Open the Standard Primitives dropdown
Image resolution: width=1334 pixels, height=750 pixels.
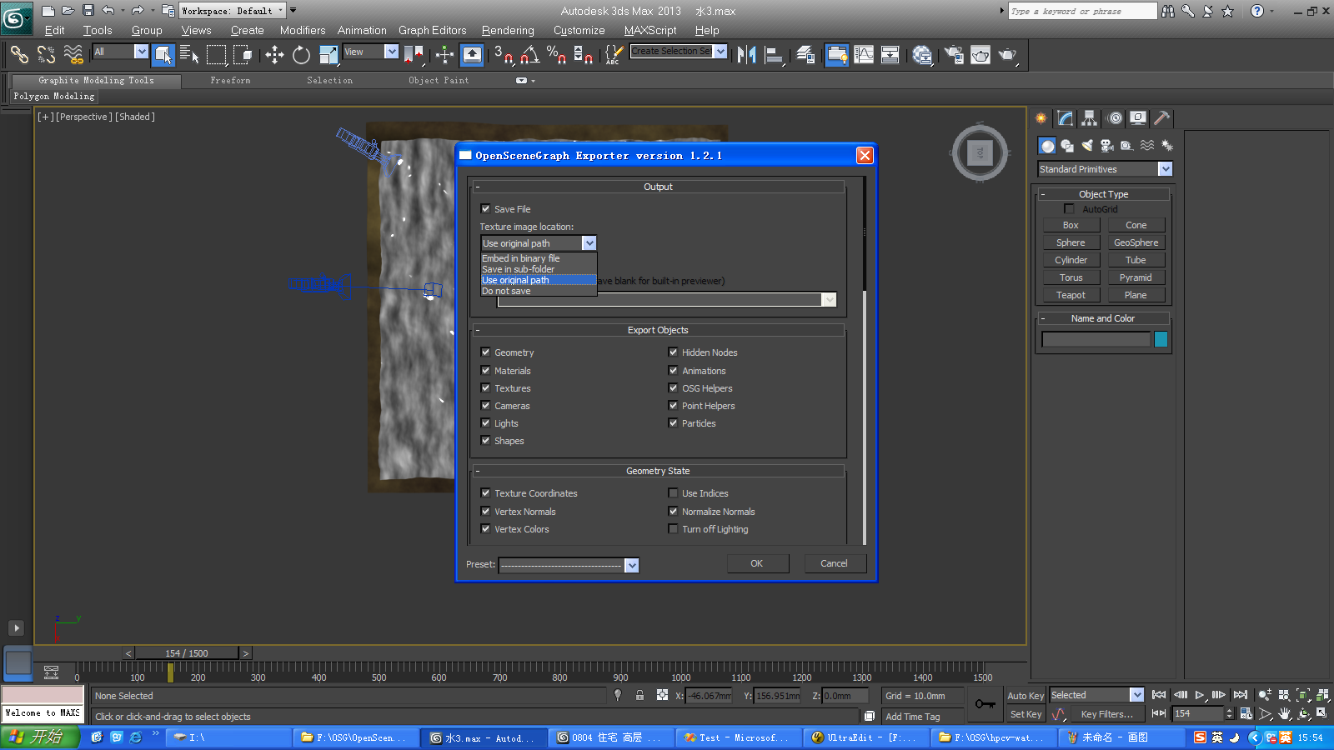click(1166, 169)
